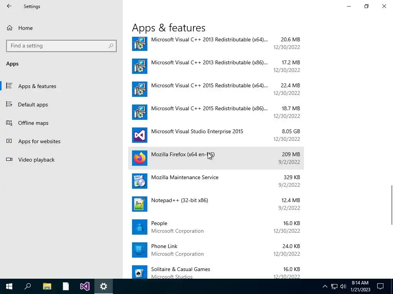Click the Visual C++ 2013 x64 installer icon

(140, 44)
